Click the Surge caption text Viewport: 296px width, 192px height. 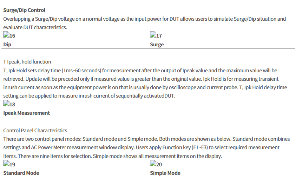pyautogui.click(x=157, y=45)
